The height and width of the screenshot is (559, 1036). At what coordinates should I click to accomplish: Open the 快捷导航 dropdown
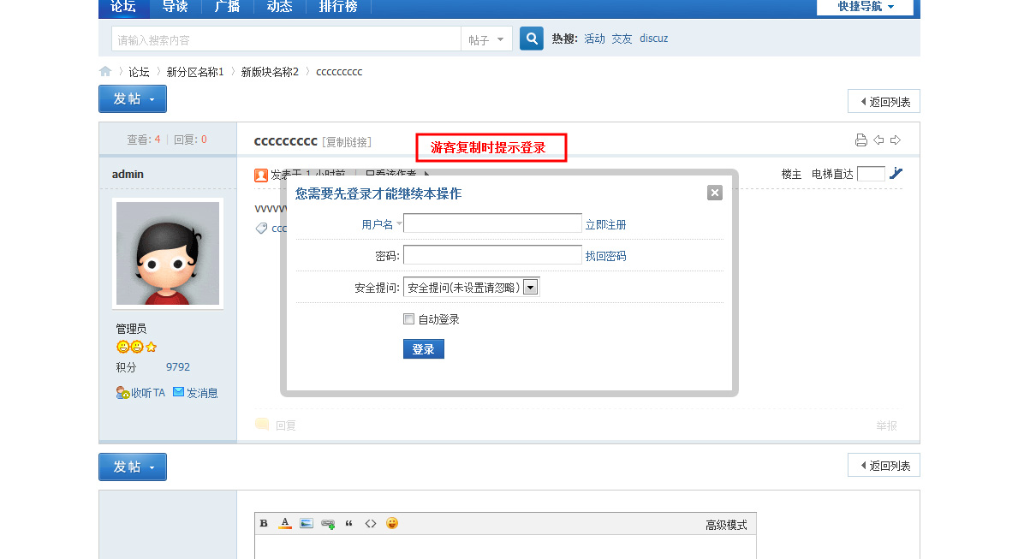[x=865, y=7]
